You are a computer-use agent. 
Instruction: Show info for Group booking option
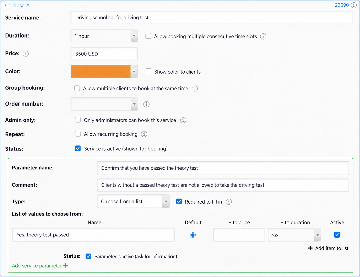pos(195,88)
